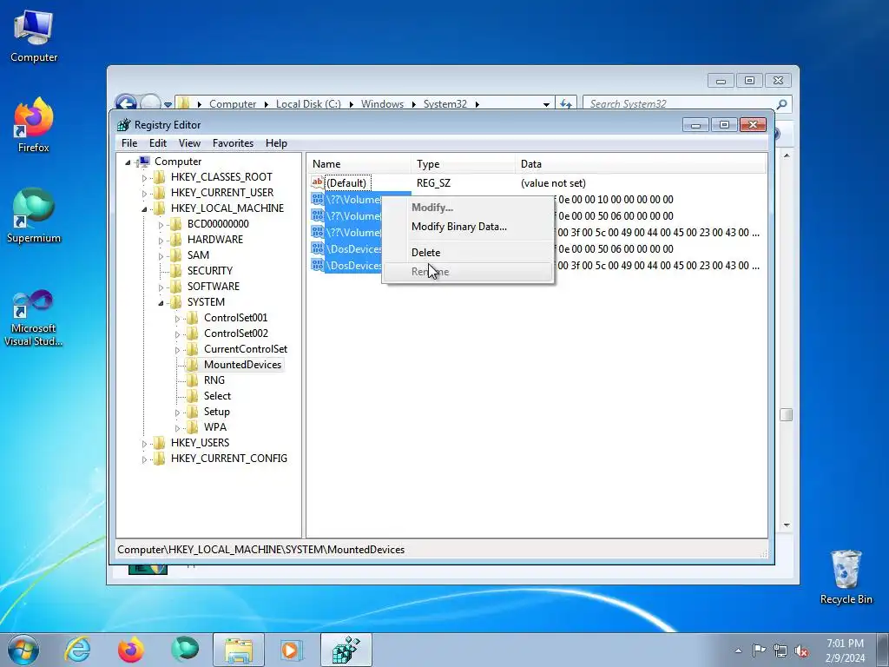Click the Name column header
Screen dimensions: 889x667
tap(359, 164)
